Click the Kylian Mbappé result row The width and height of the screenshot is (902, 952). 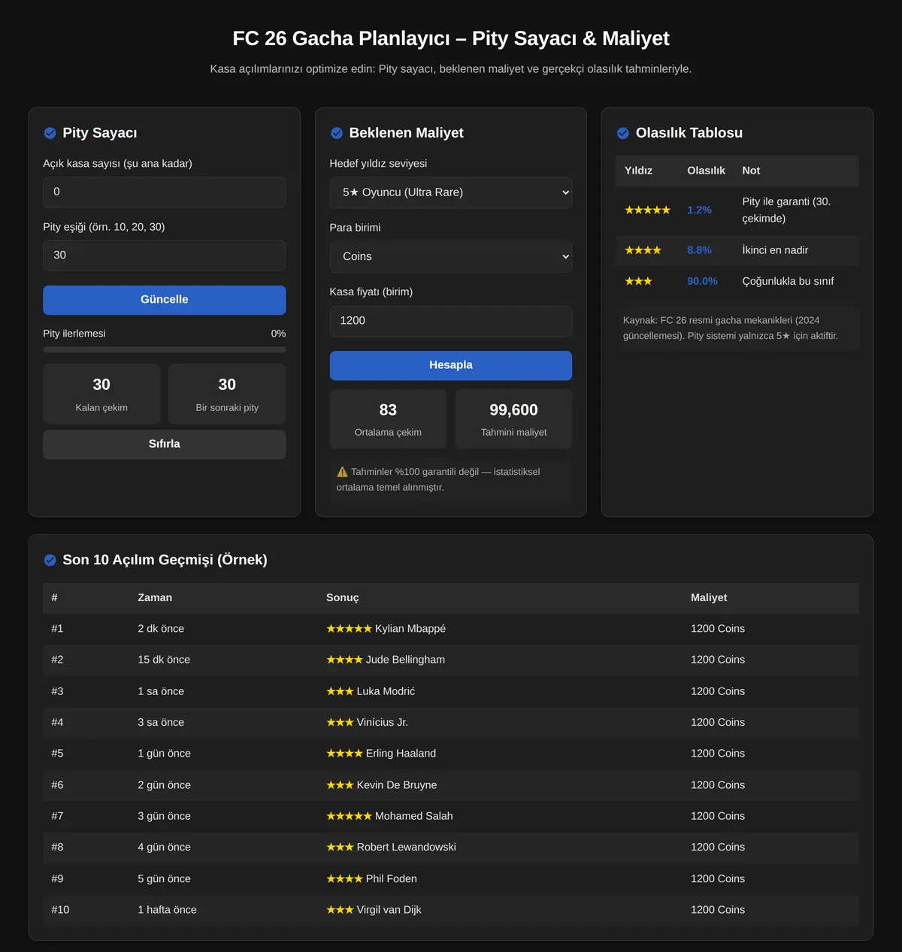(451, 629)
